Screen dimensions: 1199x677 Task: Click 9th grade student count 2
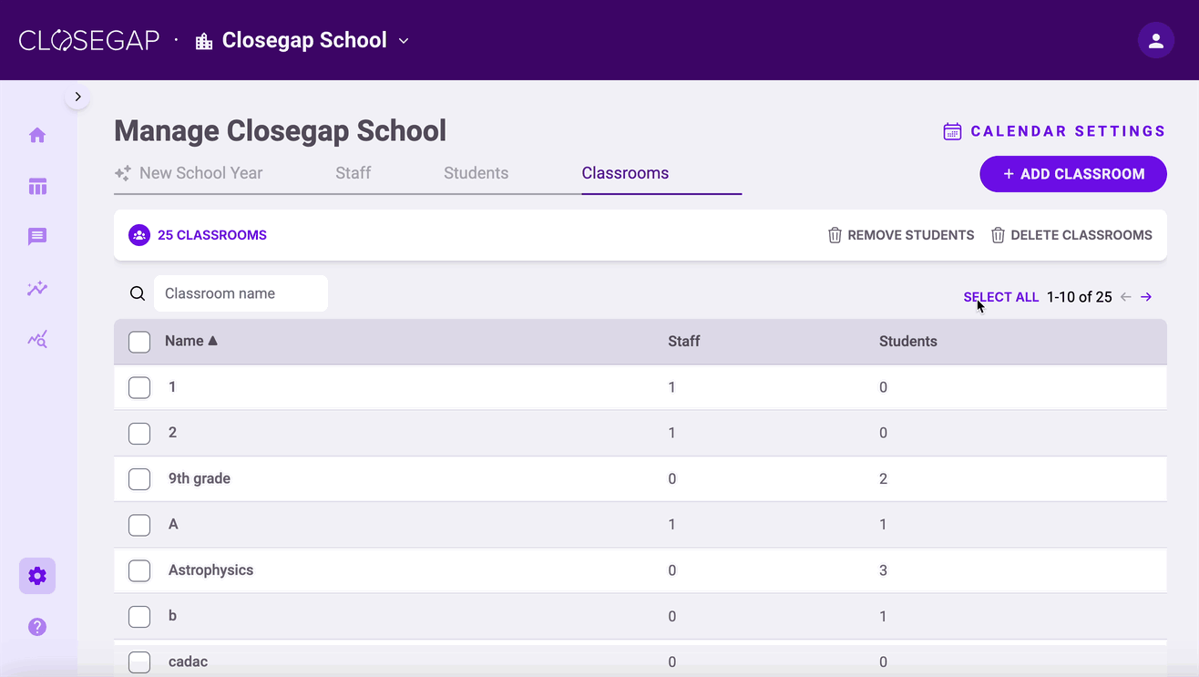(883, 478)
